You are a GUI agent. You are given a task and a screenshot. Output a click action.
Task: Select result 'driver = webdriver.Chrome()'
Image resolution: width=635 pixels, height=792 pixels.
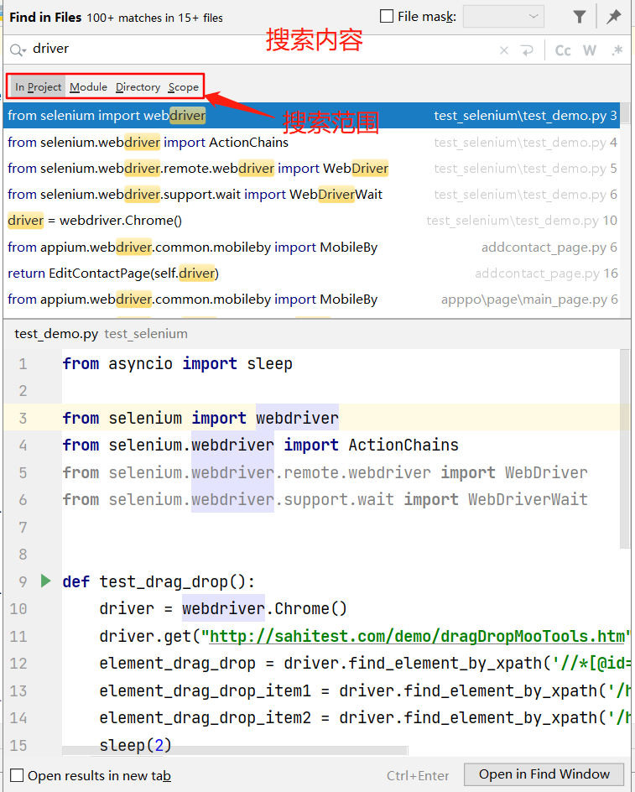(x=95, y=221)
